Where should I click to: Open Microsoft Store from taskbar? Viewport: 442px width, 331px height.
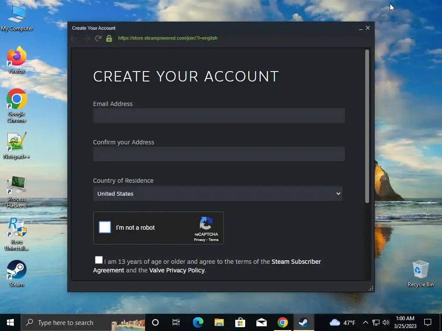point(240,322)
